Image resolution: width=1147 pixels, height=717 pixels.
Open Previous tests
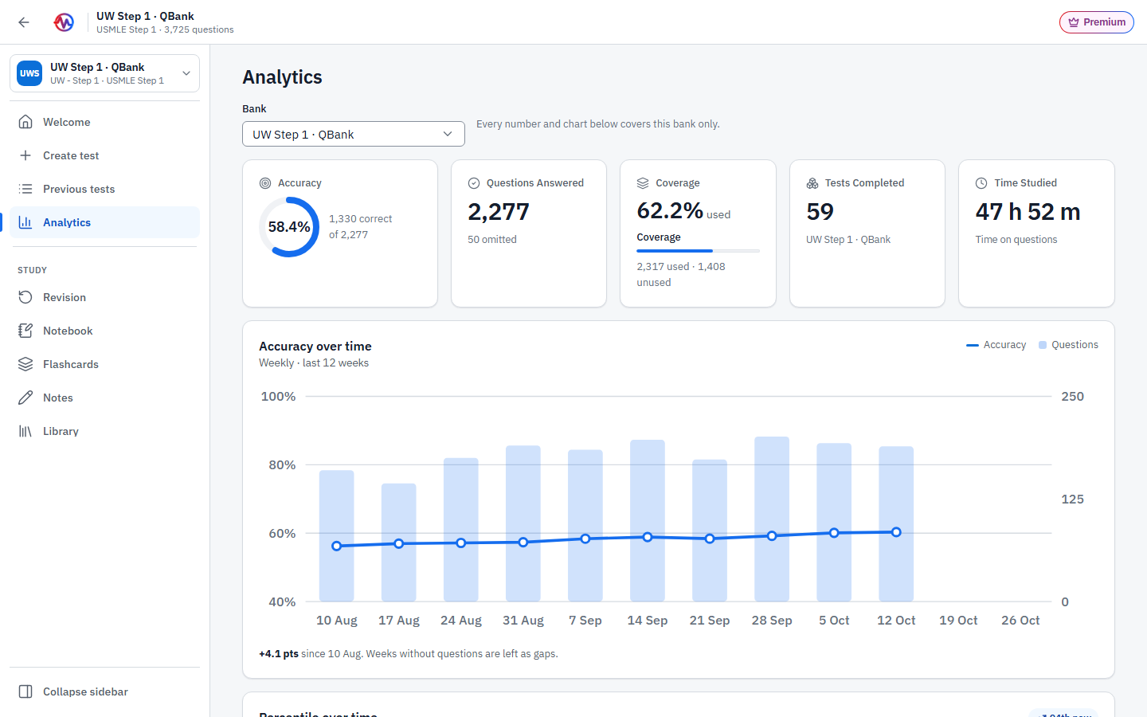pyautogui.click(x=104, y=189)
